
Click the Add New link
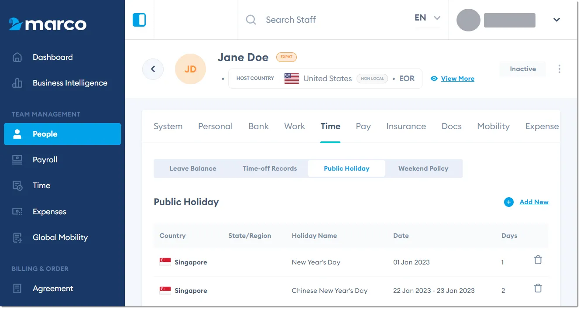point(534,202)
